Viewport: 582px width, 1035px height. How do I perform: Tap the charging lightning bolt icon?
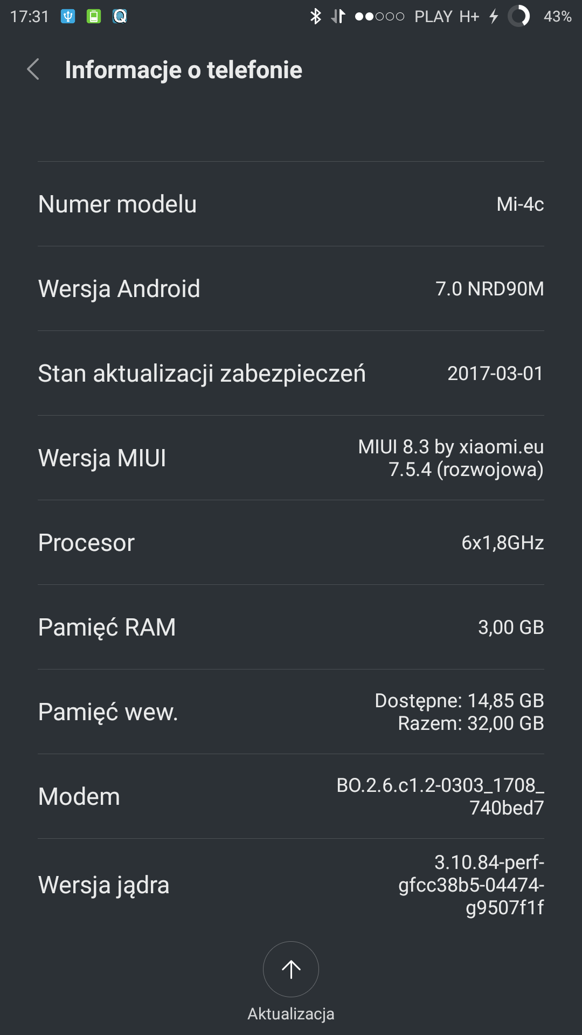[x=494, y=17]
